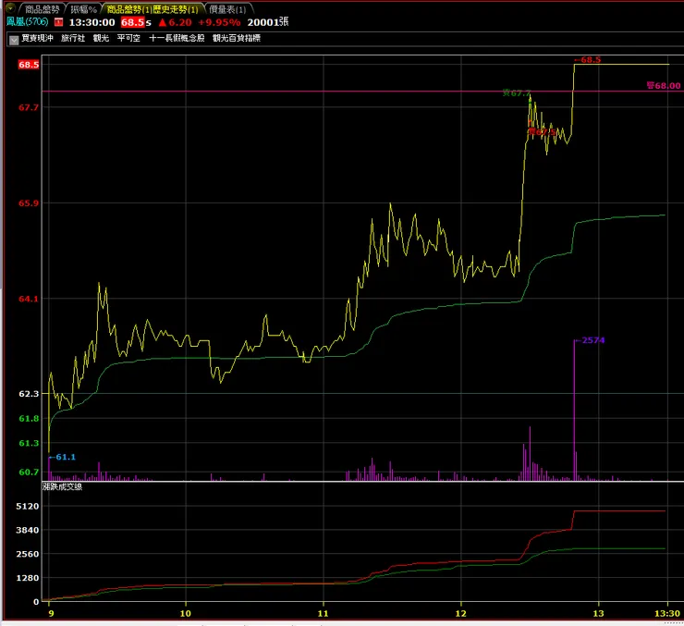
Task: Click the 68.00 alert line label
Action: [664, 85]
